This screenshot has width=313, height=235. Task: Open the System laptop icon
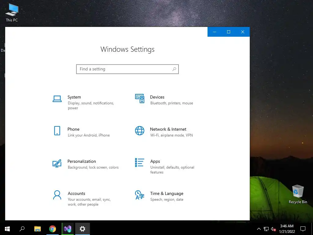click(x=57, y=99)
